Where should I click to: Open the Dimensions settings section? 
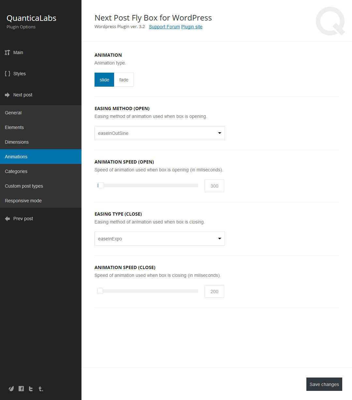click(17, 142)
